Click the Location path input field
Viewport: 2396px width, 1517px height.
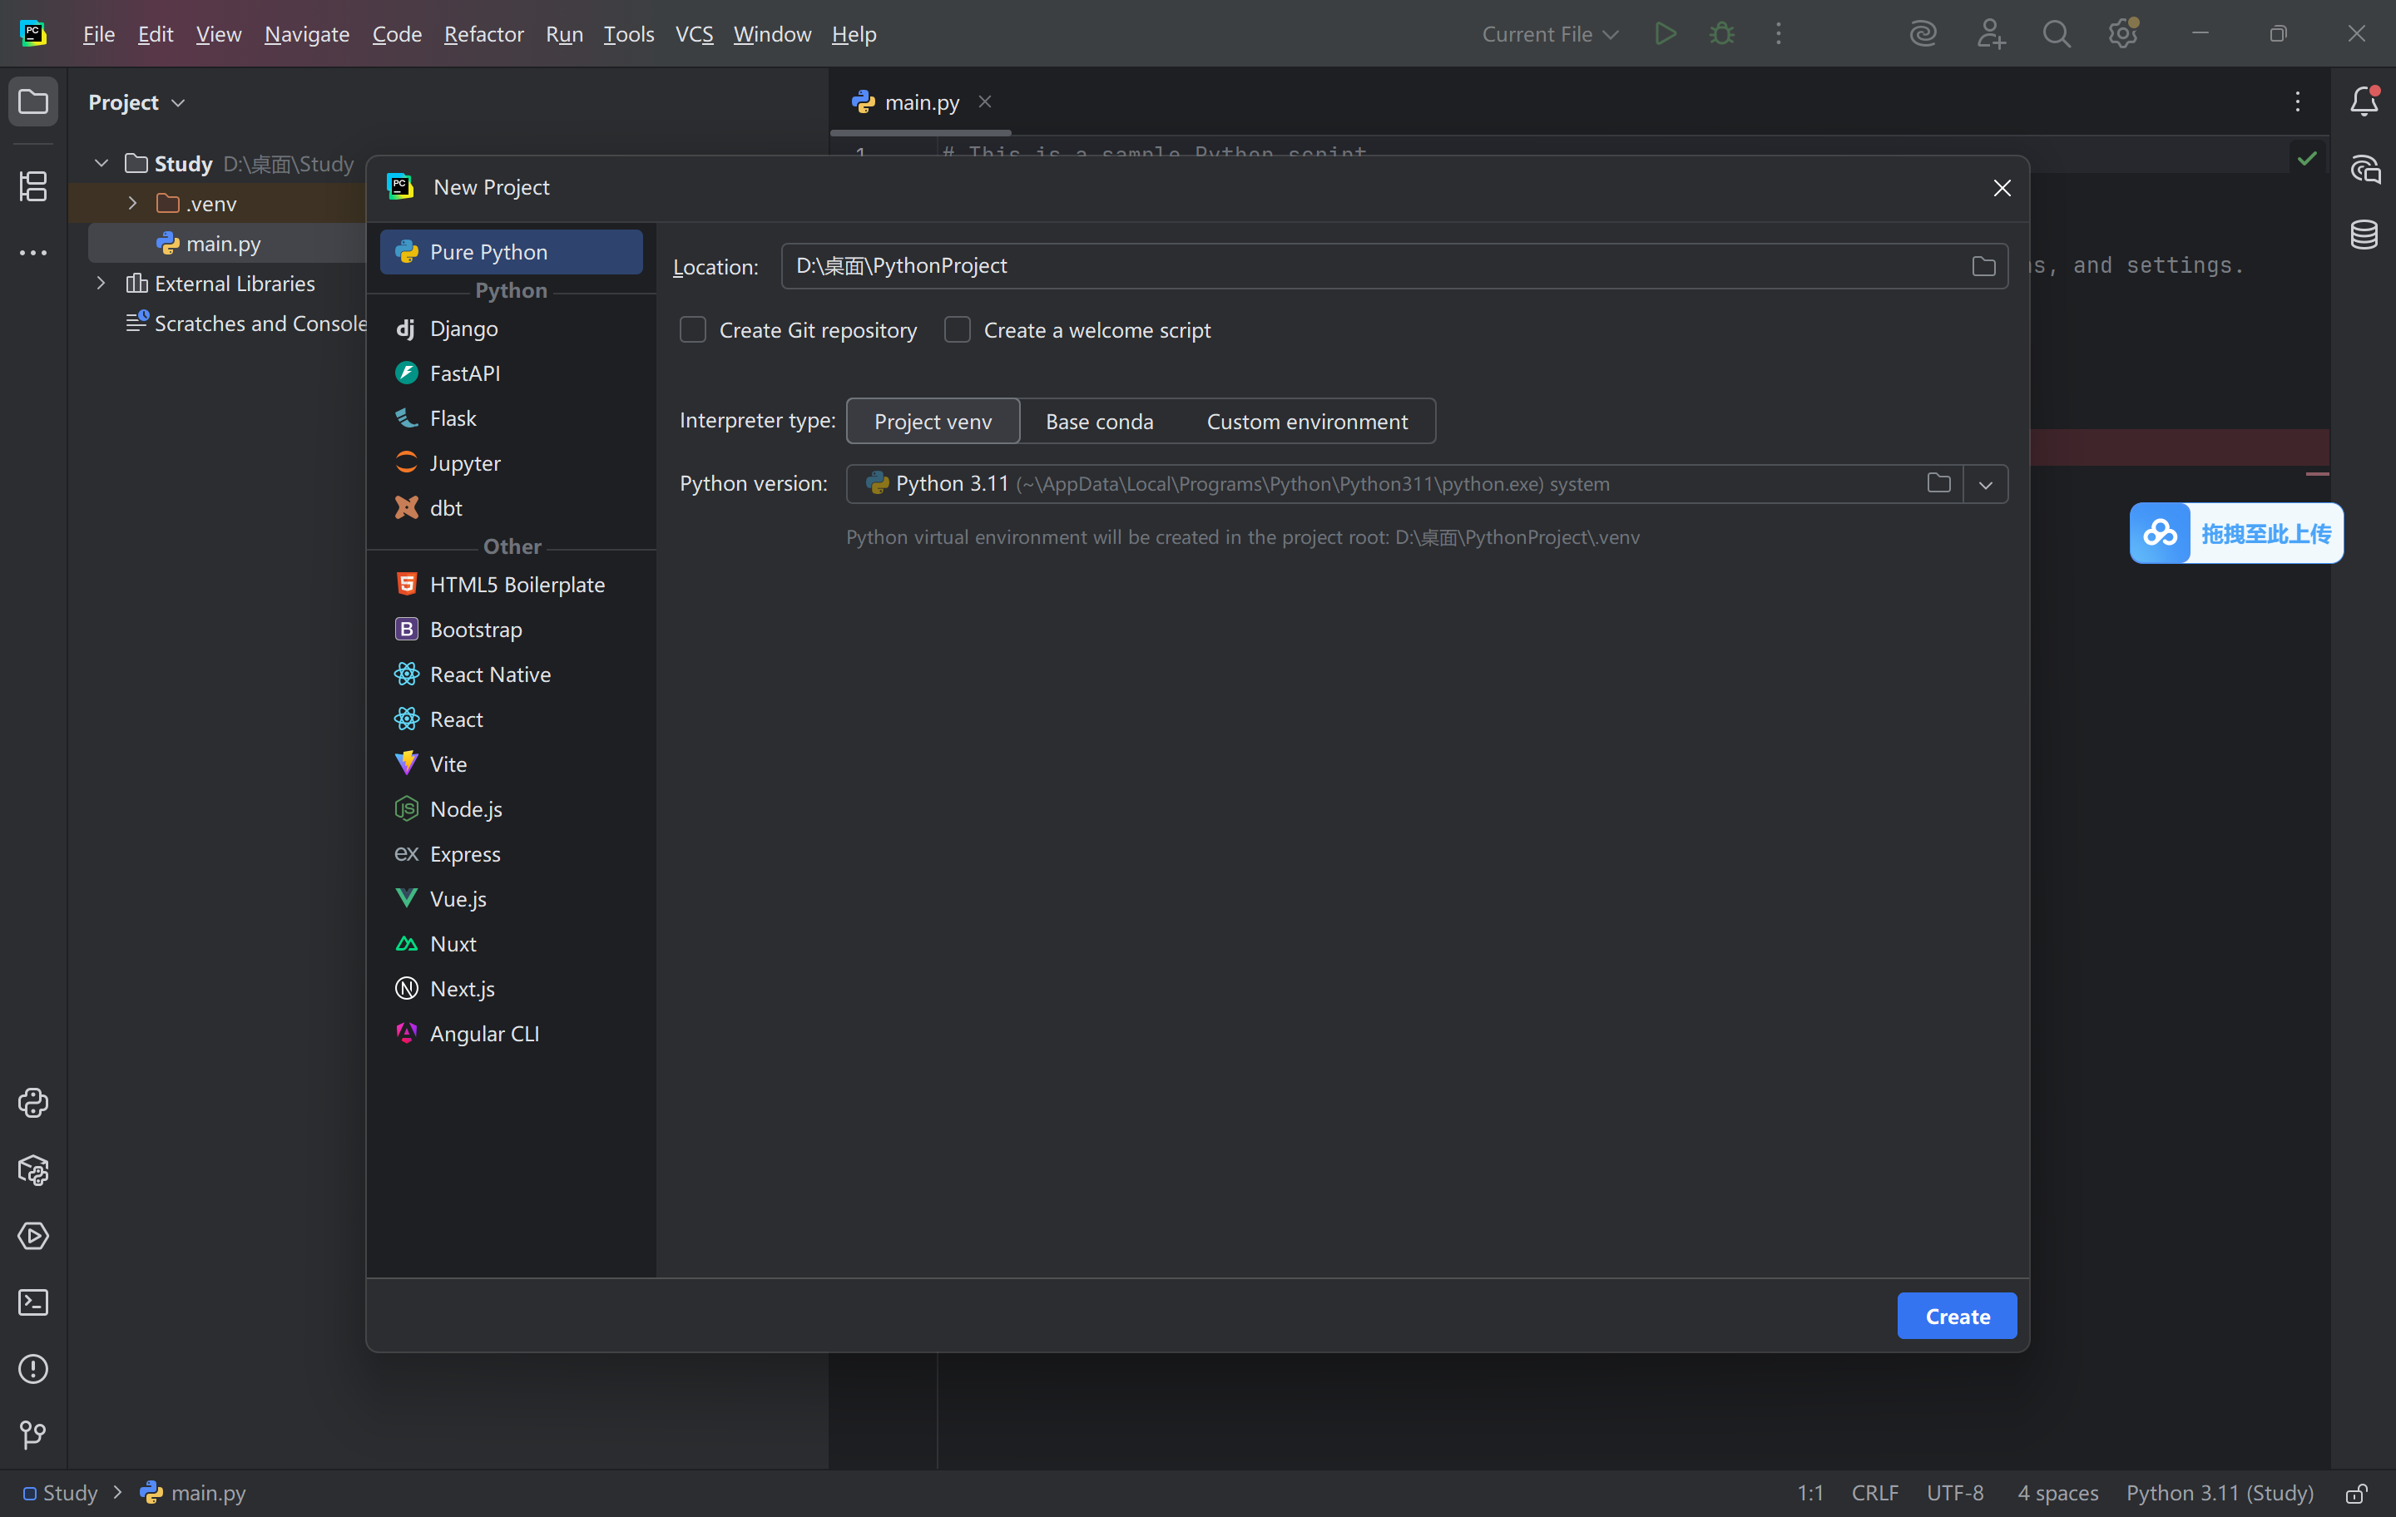click(x=1373, y=265)
